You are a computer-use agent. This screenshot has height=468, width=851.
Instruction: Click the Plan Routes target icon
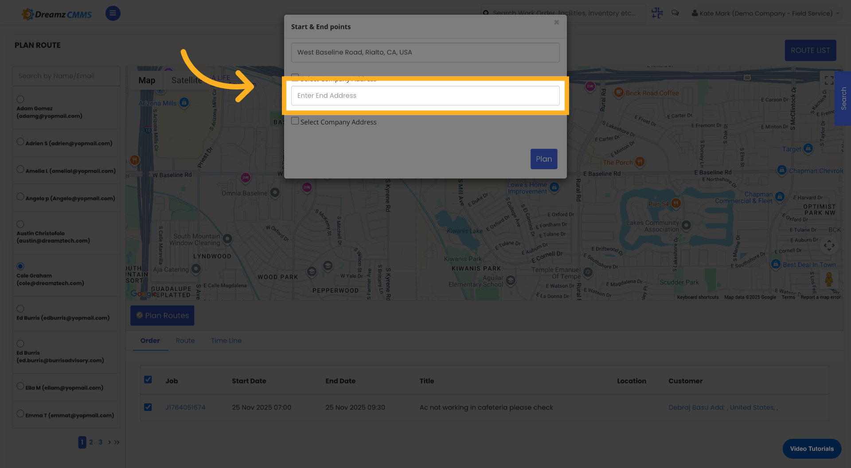140,315
